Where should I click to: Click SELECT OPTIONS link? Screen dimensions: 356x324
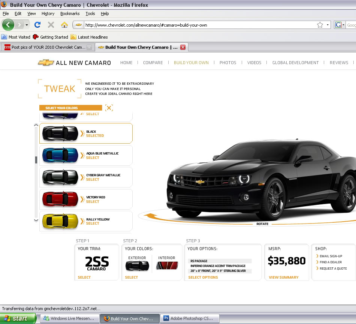(x=203, y=277)
